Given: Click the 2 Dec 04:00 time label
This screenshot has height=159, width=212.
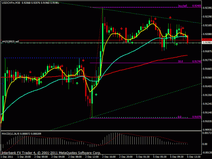Looking at the screenshot, I should 58,157.
